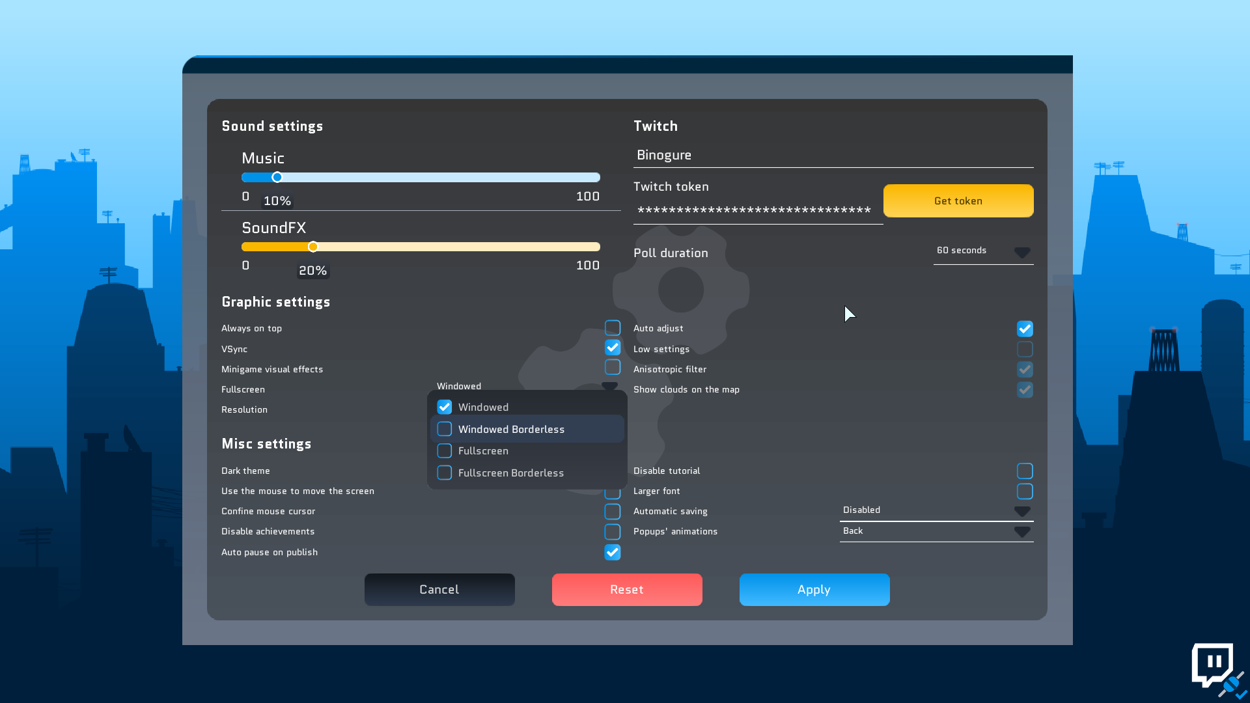1250x703 pixels.
Task: Click the Dark theme label
Action: tap(245, 471)
